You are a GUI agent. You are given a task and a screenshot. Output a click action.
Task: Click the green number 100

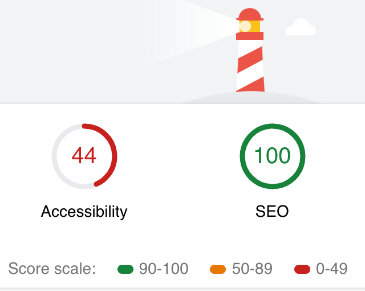(273, 155)
